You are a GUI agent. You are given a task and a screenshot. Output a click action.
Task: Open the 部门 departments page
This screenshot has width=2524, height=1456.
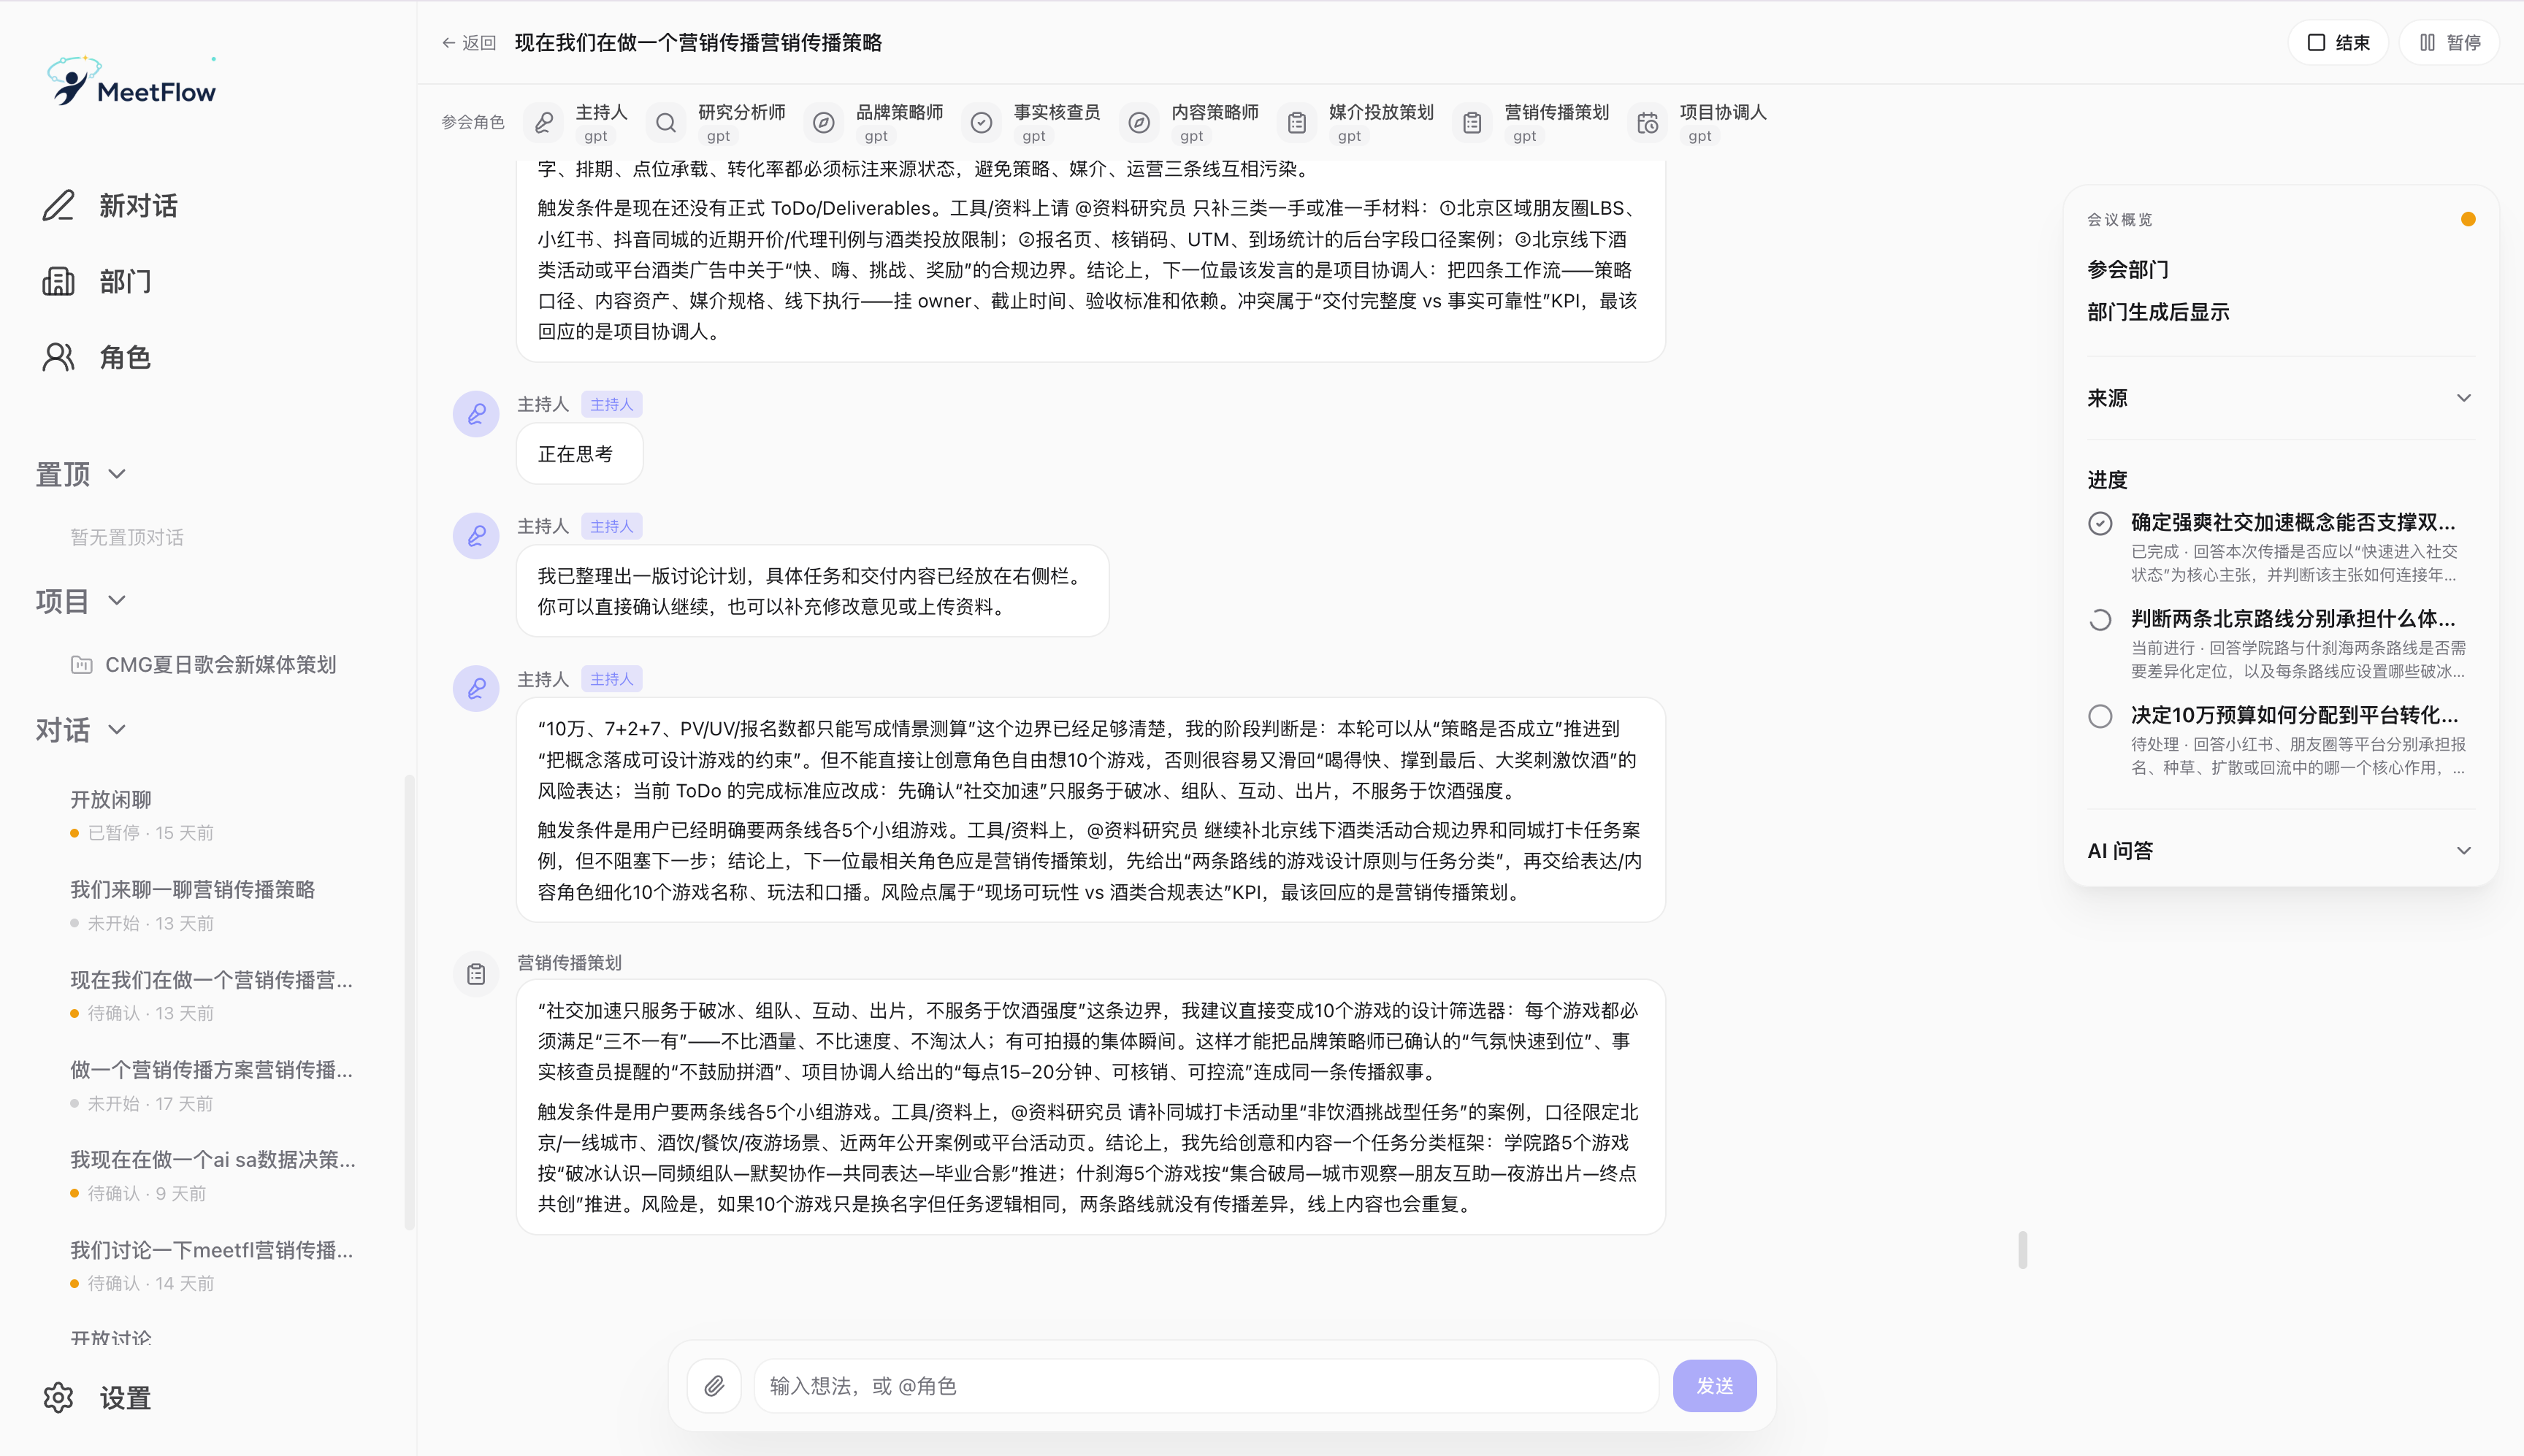coord(97,281)
